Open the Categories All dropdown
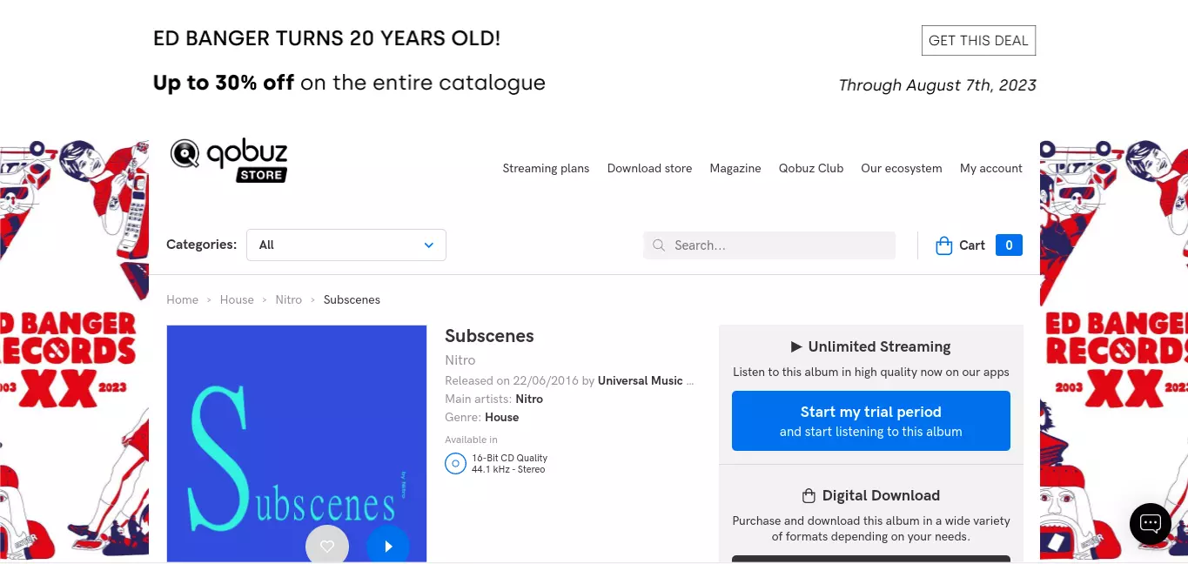1188x564 pixels. (x=346, y=245)
